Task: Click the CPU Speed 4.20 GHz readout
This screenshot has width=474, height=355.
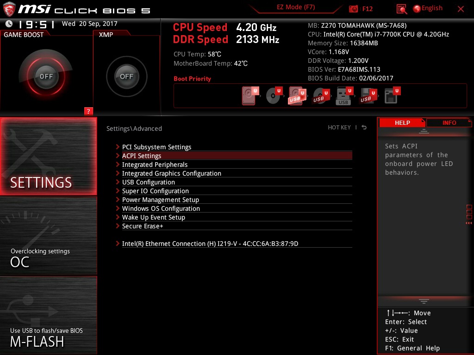Action: 225,27
